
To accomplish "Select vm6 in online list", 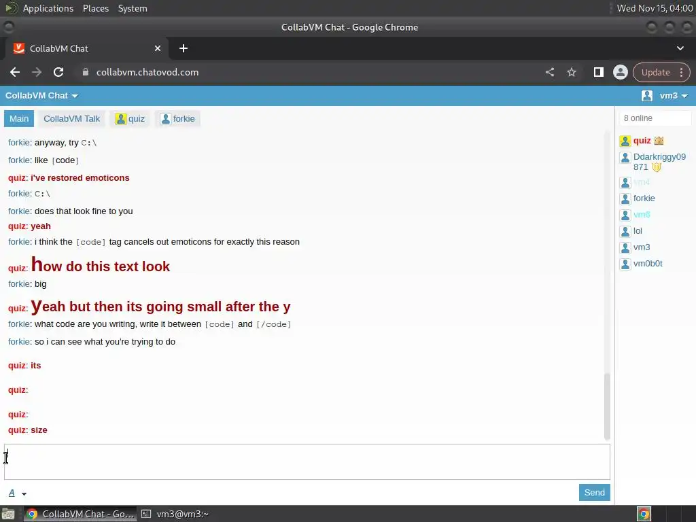I will click(642, 215).
